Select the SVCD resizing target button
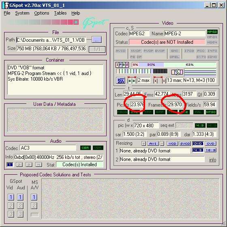This screenshot has height=227, width=227. click(x=185, y=143)
